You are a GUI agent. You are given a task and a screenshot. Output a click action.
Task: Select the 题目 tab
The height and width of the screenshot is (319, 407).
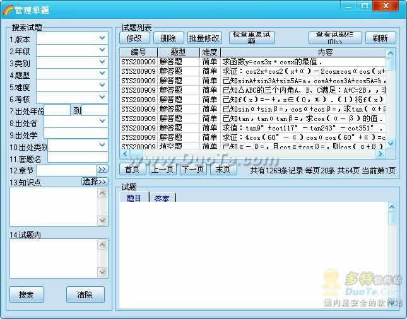[x=134, y=198]
